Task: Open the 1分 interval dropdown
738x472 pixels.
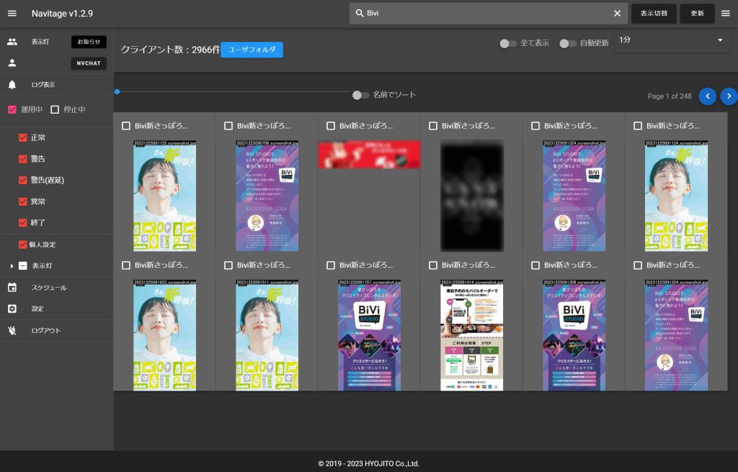Action: 672,40
